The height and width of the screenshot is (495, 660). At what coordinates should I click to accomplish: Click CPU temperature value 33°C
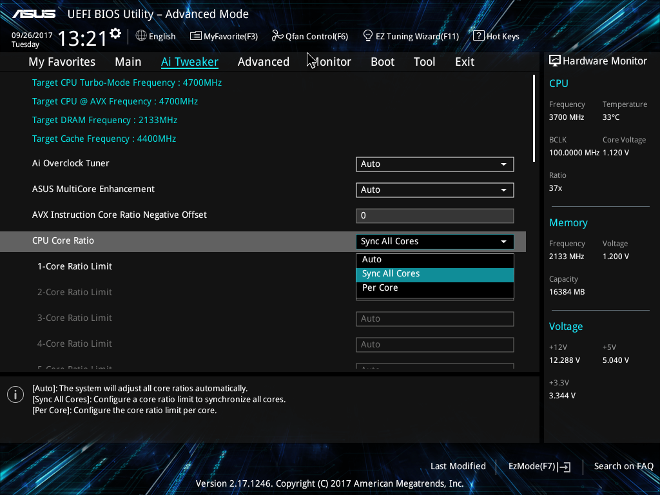point(611,117)
